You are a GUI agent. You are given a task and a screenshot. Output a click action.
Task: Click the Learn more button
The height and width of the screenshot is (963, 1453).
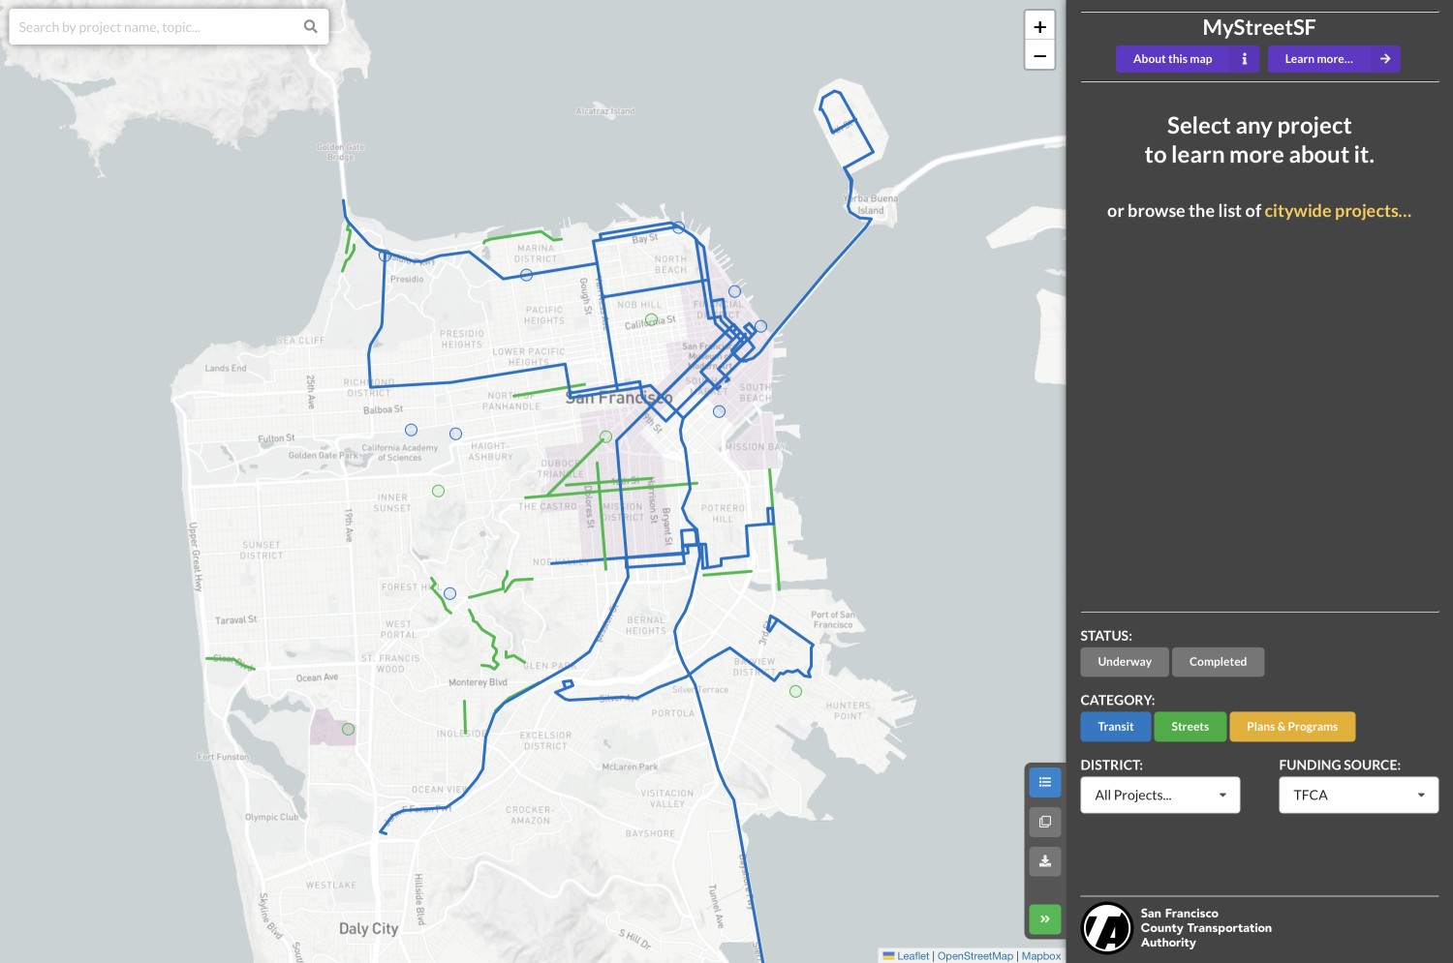tap(1319, 58)
